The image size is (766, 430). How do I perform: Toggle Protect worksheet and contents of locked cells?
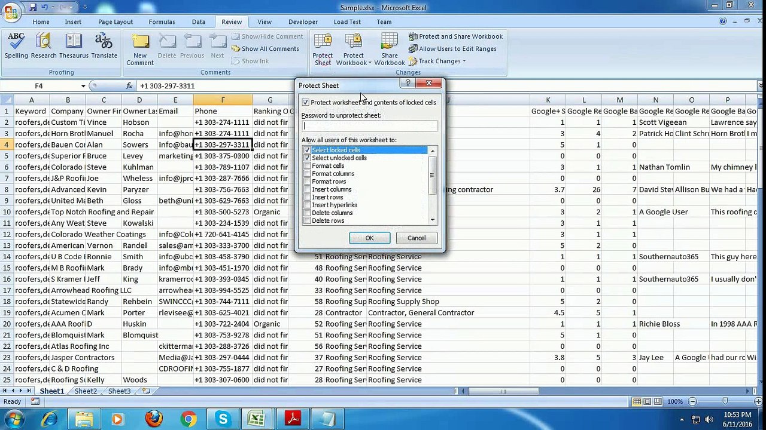pos(306,103)
